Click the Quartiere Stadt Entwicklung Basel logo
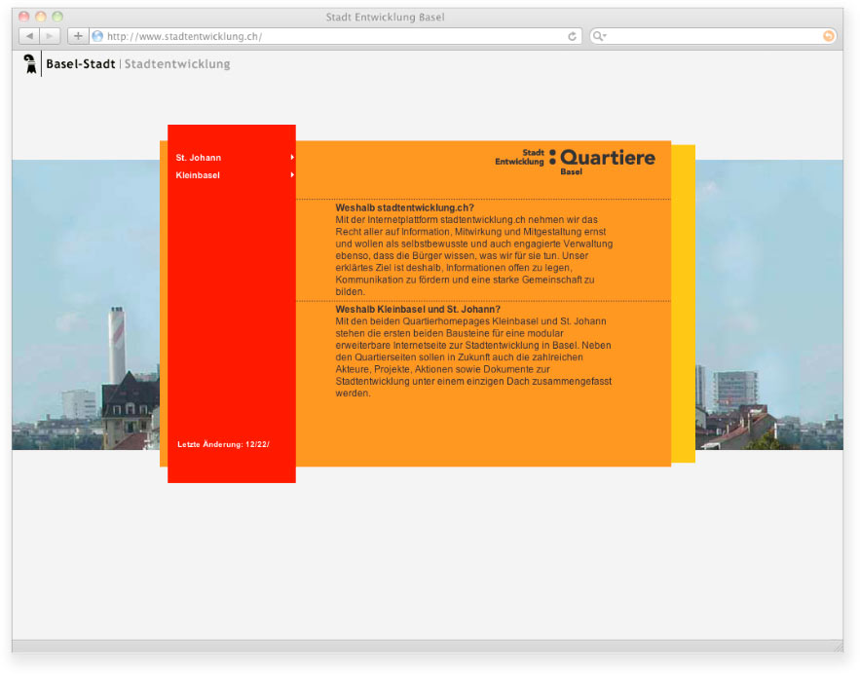Viewport: 860px width, 674px height. point(575,161)
